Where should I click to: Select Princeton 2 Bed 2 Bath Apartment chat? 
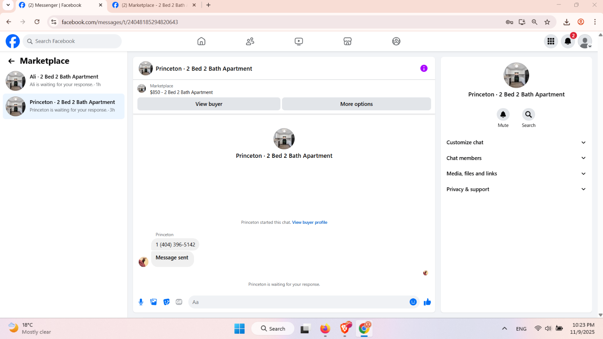64,106
